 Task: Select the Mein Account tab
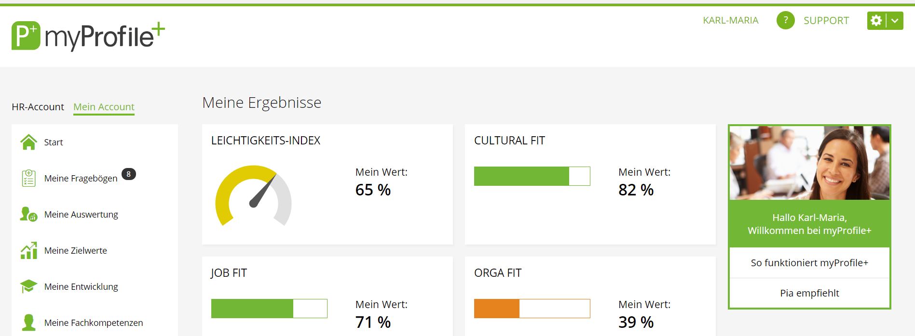pos(104,107)
